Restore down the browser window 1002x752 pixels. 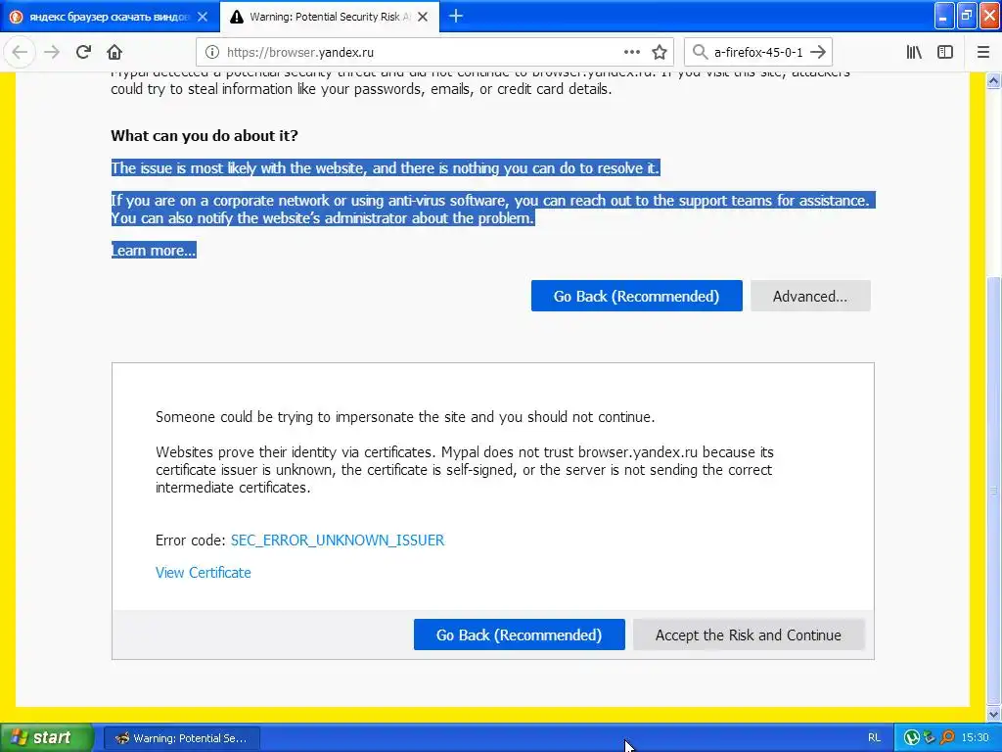[x=967, y=16]
